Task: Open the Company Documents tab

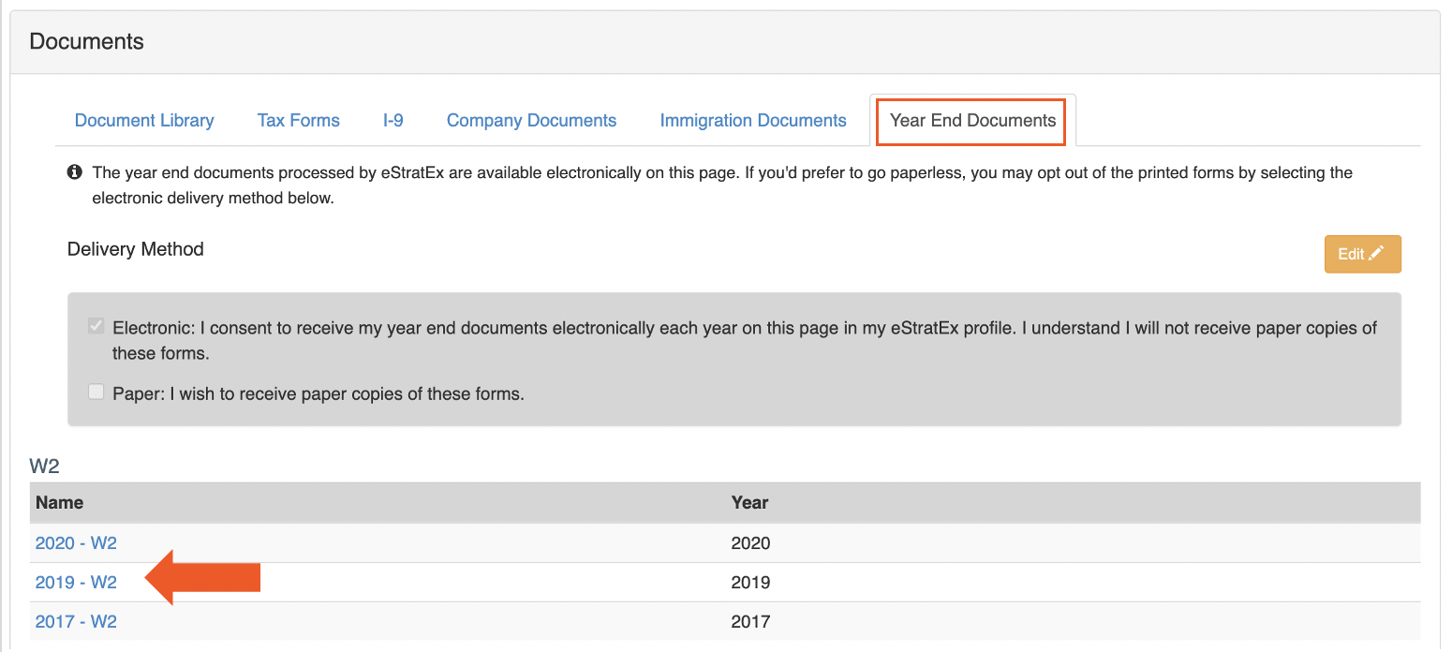Action: (531, 120)
